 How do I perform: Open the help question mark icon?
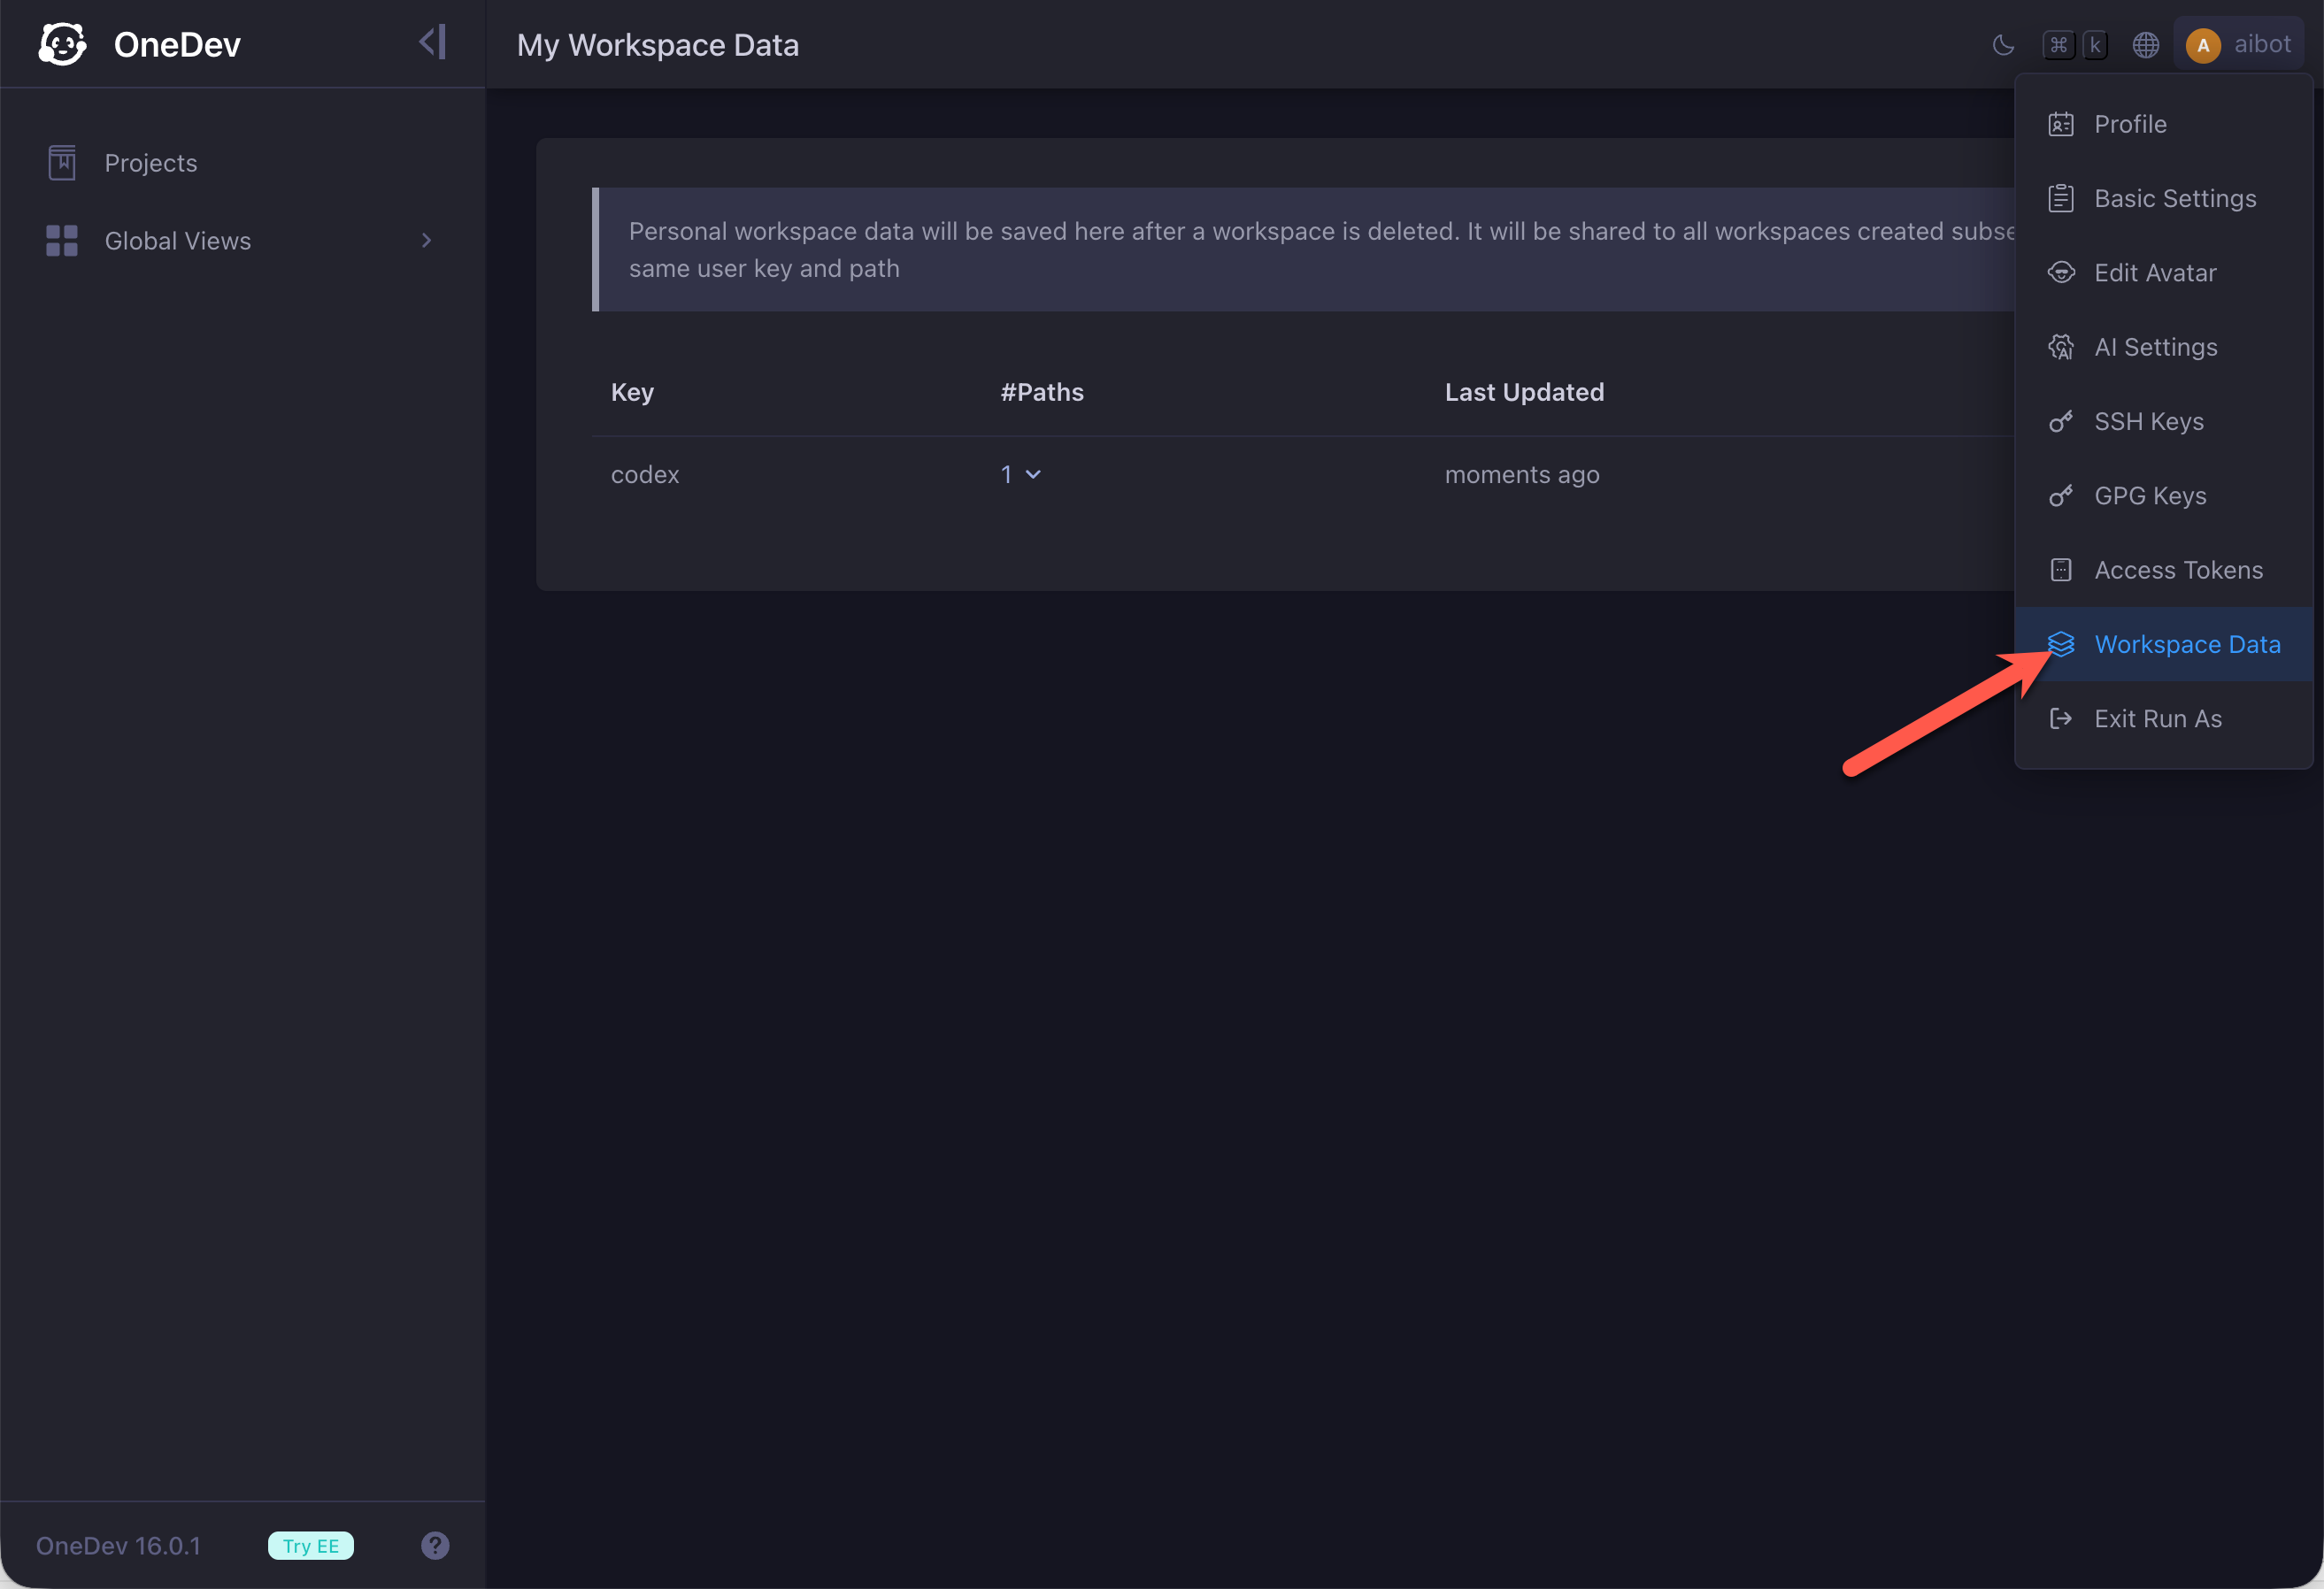point(435,1546)
